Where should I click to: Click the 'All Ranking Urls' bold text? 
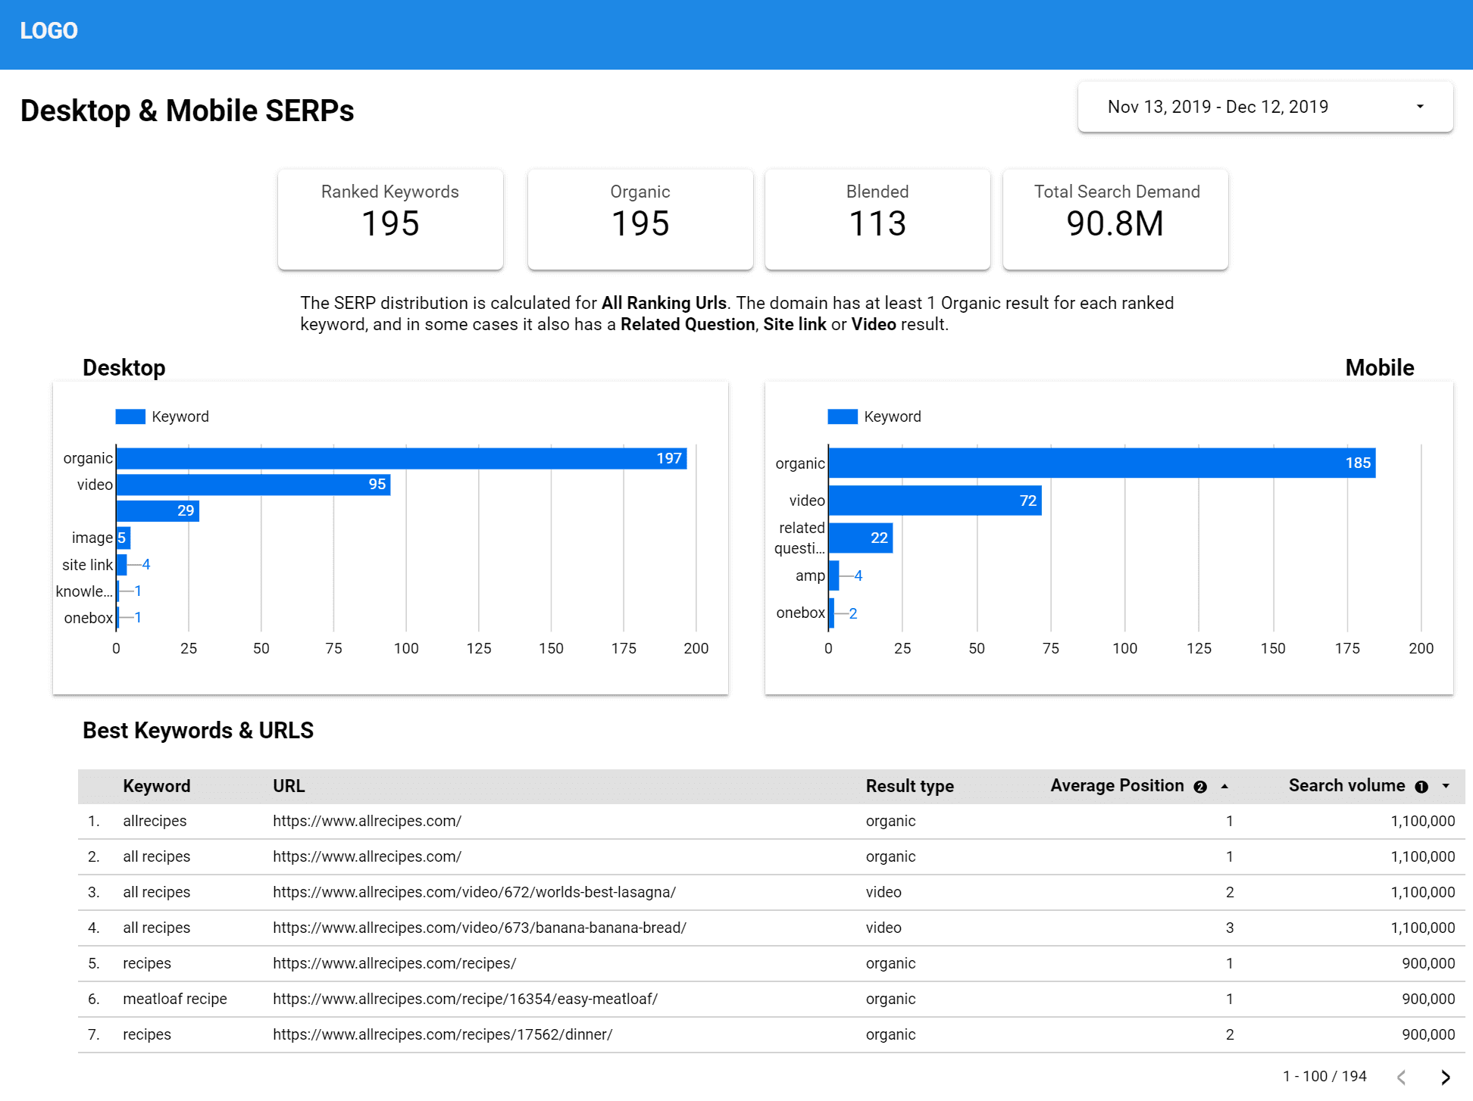click(x=664, y=303)
